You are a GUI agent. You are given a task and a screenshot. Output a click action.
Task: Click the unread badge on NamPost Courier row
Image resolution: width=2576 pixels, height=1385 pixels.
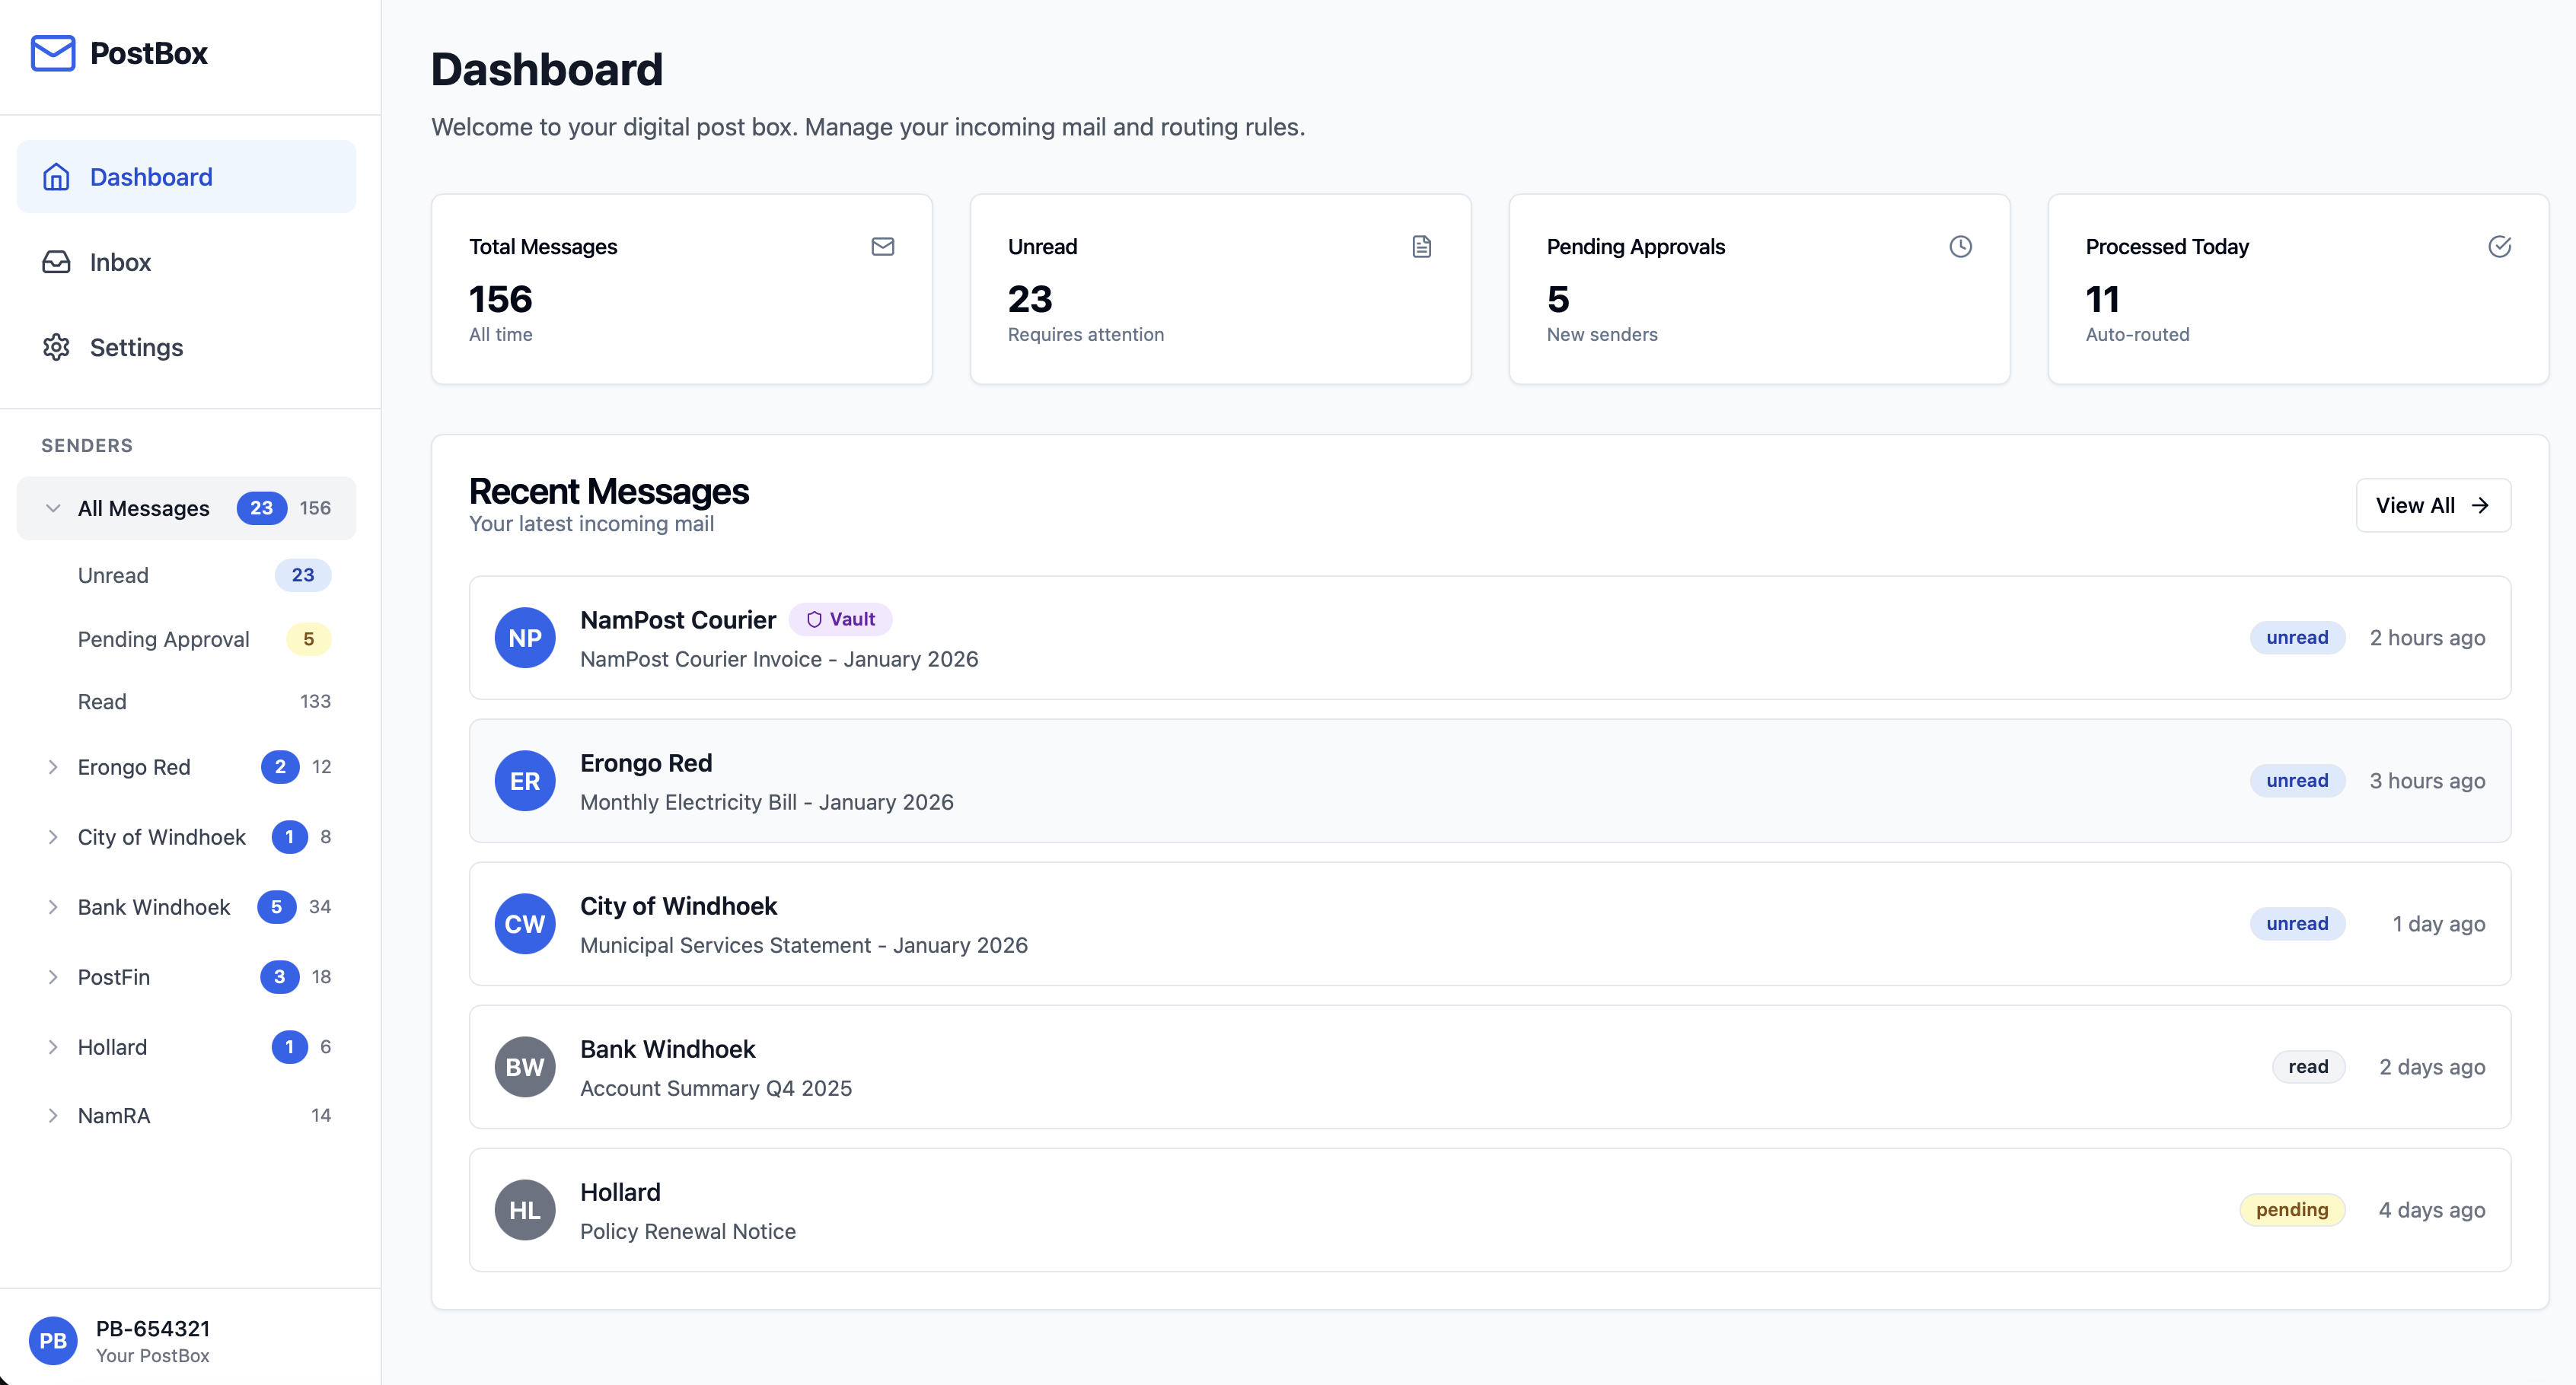(2297, 638)
